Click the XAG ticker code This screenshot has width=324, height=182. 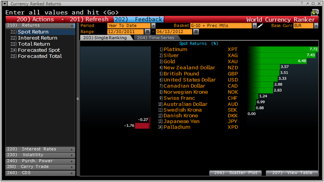(233, 55)
